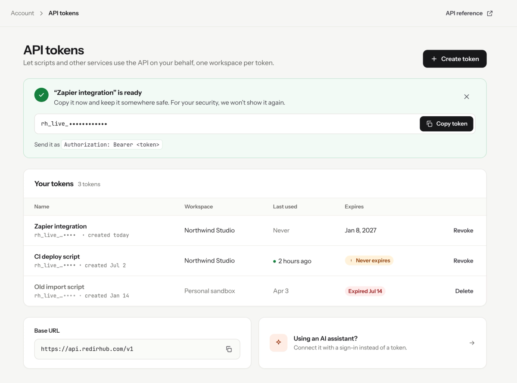Open the API reference external link icon
Viewport: 517px width, 383px height.
(x=490, y=13)
